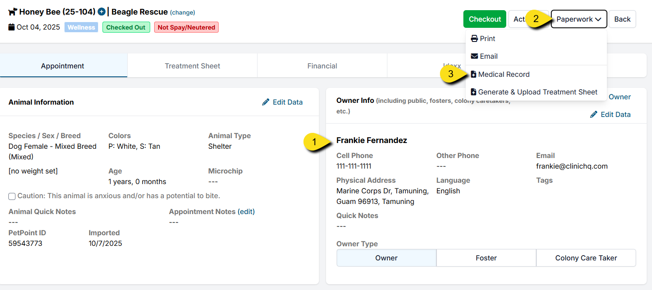Check the anxious animal caution checkbox
Viewport: 652px width, 290px height.
[12, 196]
